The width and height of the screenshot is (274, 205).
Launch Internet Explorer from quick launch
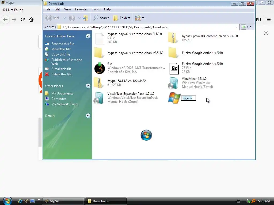point(20,201)
